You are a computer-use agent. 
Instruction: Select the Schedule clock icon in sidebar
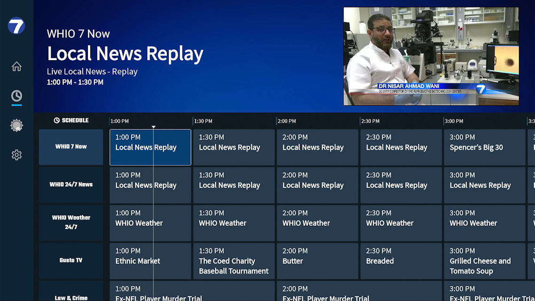(x=16, y=96)
